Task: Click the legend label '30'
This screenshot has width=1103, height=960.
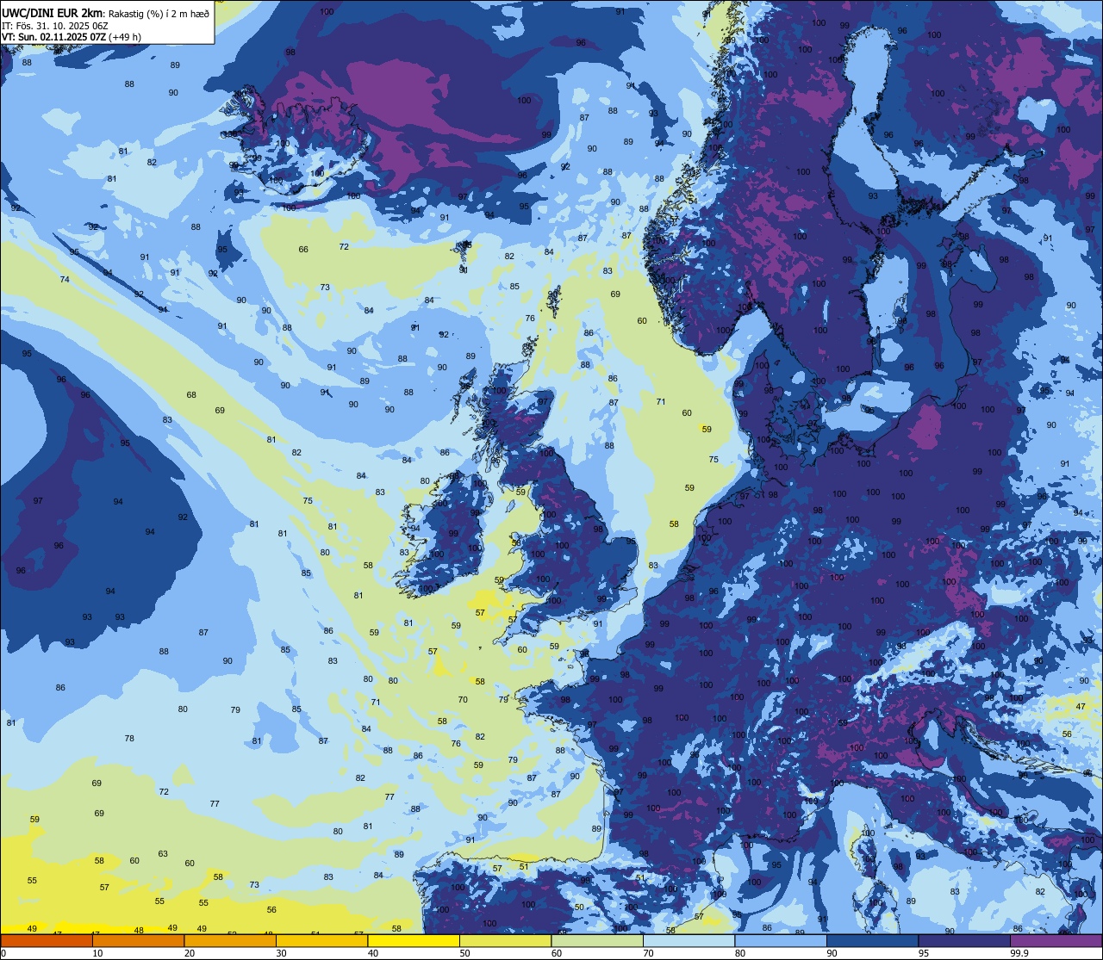Action: [x=281, y=953]
